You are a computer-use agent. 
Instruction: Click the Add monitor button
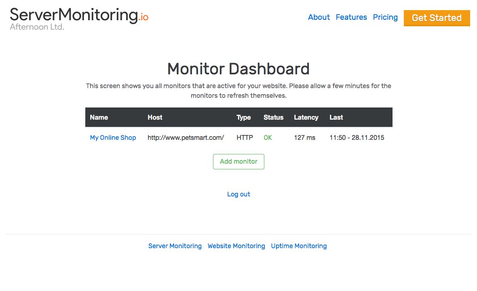tap(238, 161)
